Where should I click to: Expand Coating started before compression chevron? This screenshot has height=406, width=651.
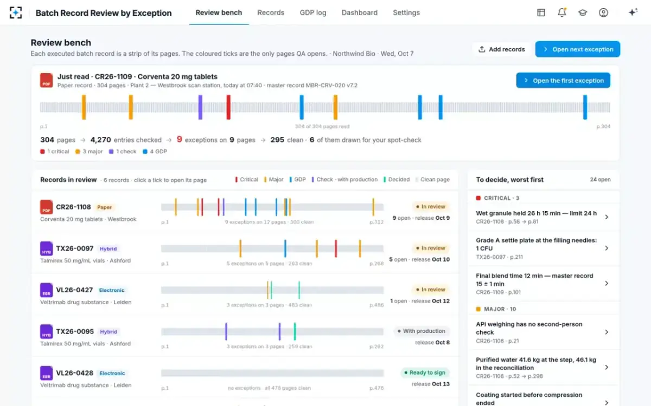point(607,402)
